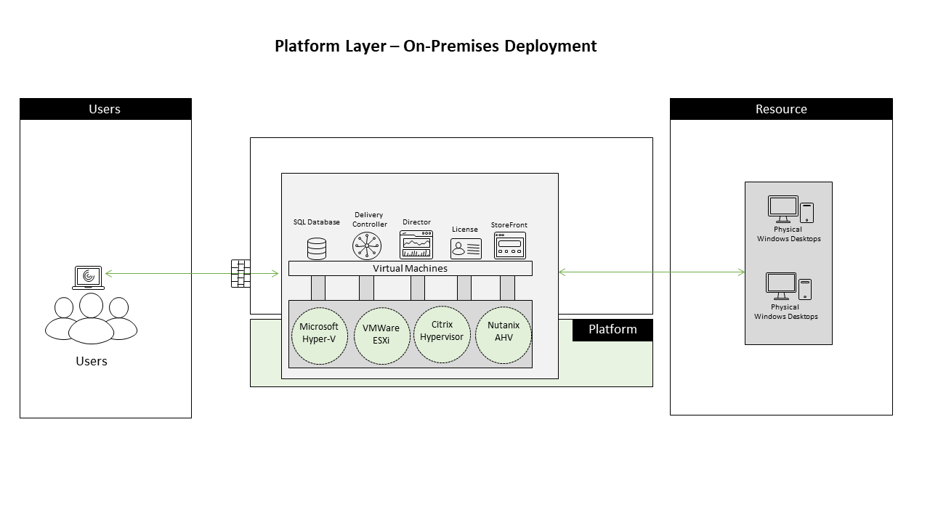This screenshot has height=523, width=930.
Task: Click the StoreFront icon
Action: tap(509, 246)
